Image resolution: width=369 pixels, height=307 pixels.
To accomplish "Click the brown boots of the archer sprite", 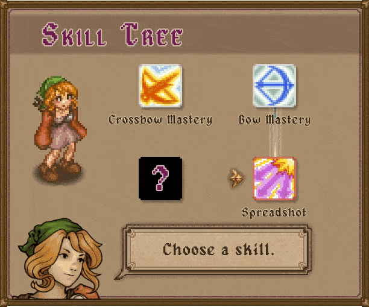I will pos(60,169).
